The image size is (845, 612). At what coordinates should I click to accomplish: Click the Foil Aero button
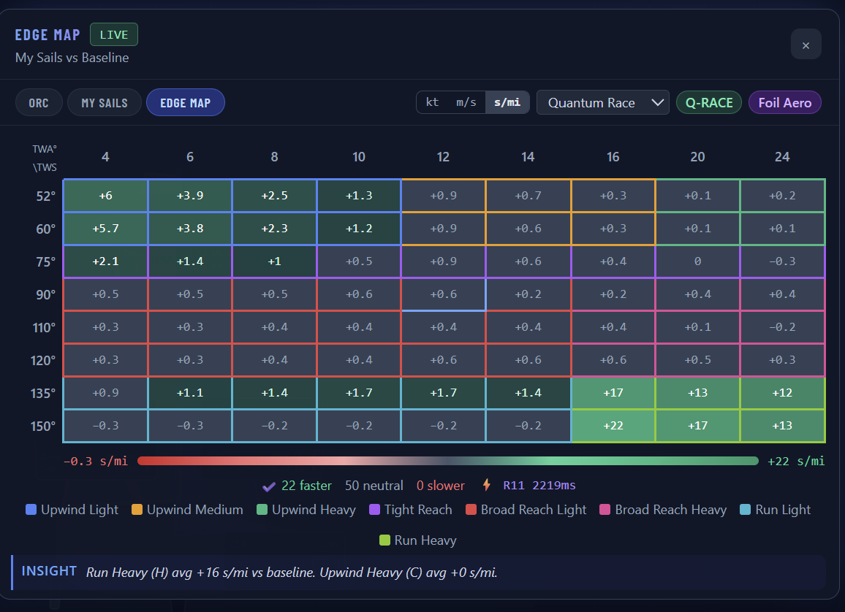(x=784, y=102)
